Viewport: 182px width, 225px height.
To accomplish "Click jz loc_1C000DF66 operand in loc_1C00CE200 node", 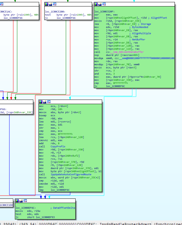I will (x=66, y=18).
